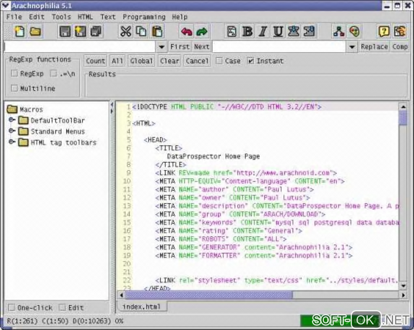Viewport: 414px width, 330px height.
Task: Click the right align icon in the toolbar
Action: point(309,31)
